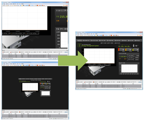Click the red level gauge bar in right window

119,49
